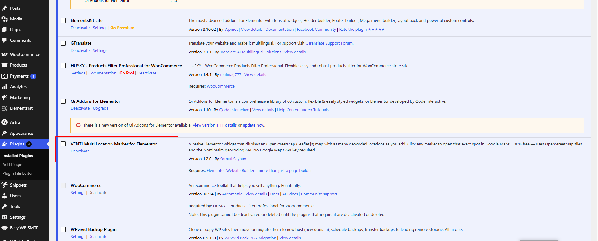
Task: Open HUSKY Documentation link
Action: point(102,73)
